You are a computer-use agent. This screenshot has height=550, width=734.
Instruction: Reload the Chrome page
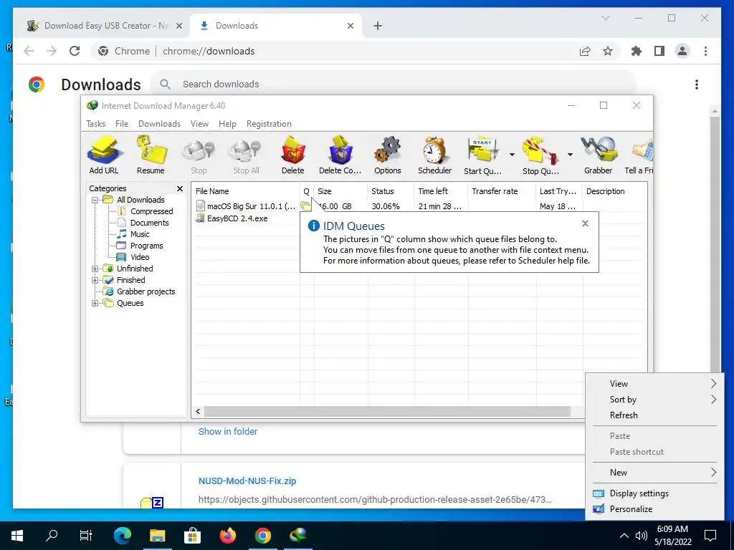(x=75, y=51)
